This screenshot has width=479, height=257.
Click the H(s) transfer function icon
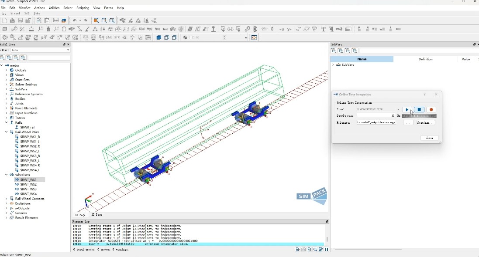[149, 29]
